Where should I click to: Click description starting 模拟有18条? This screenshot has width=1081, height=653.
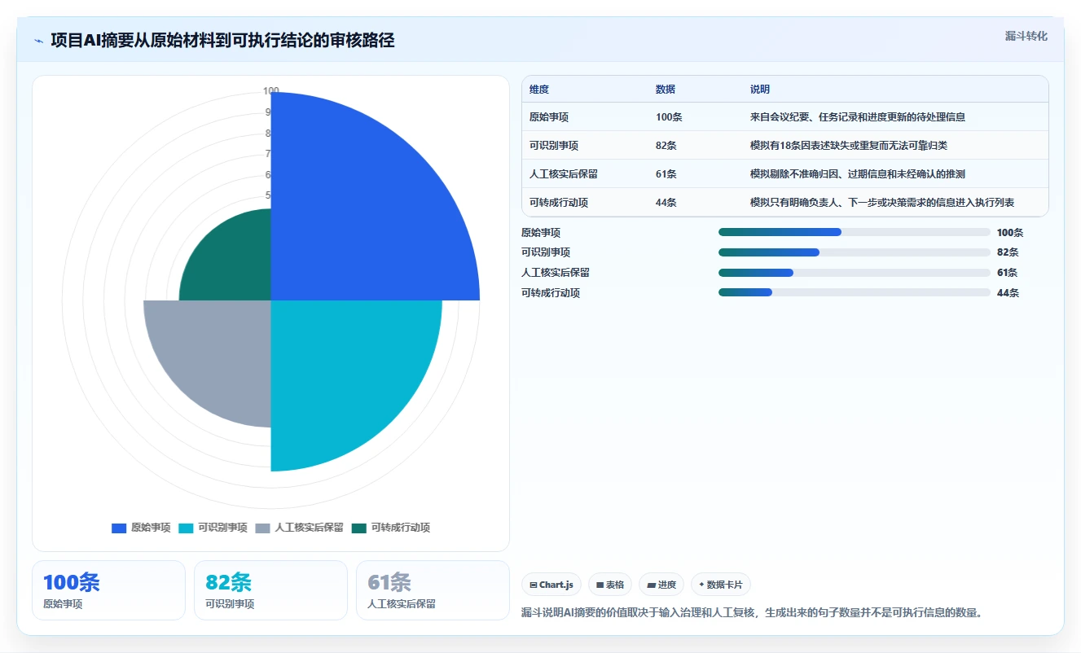click(x=849, y=146)
